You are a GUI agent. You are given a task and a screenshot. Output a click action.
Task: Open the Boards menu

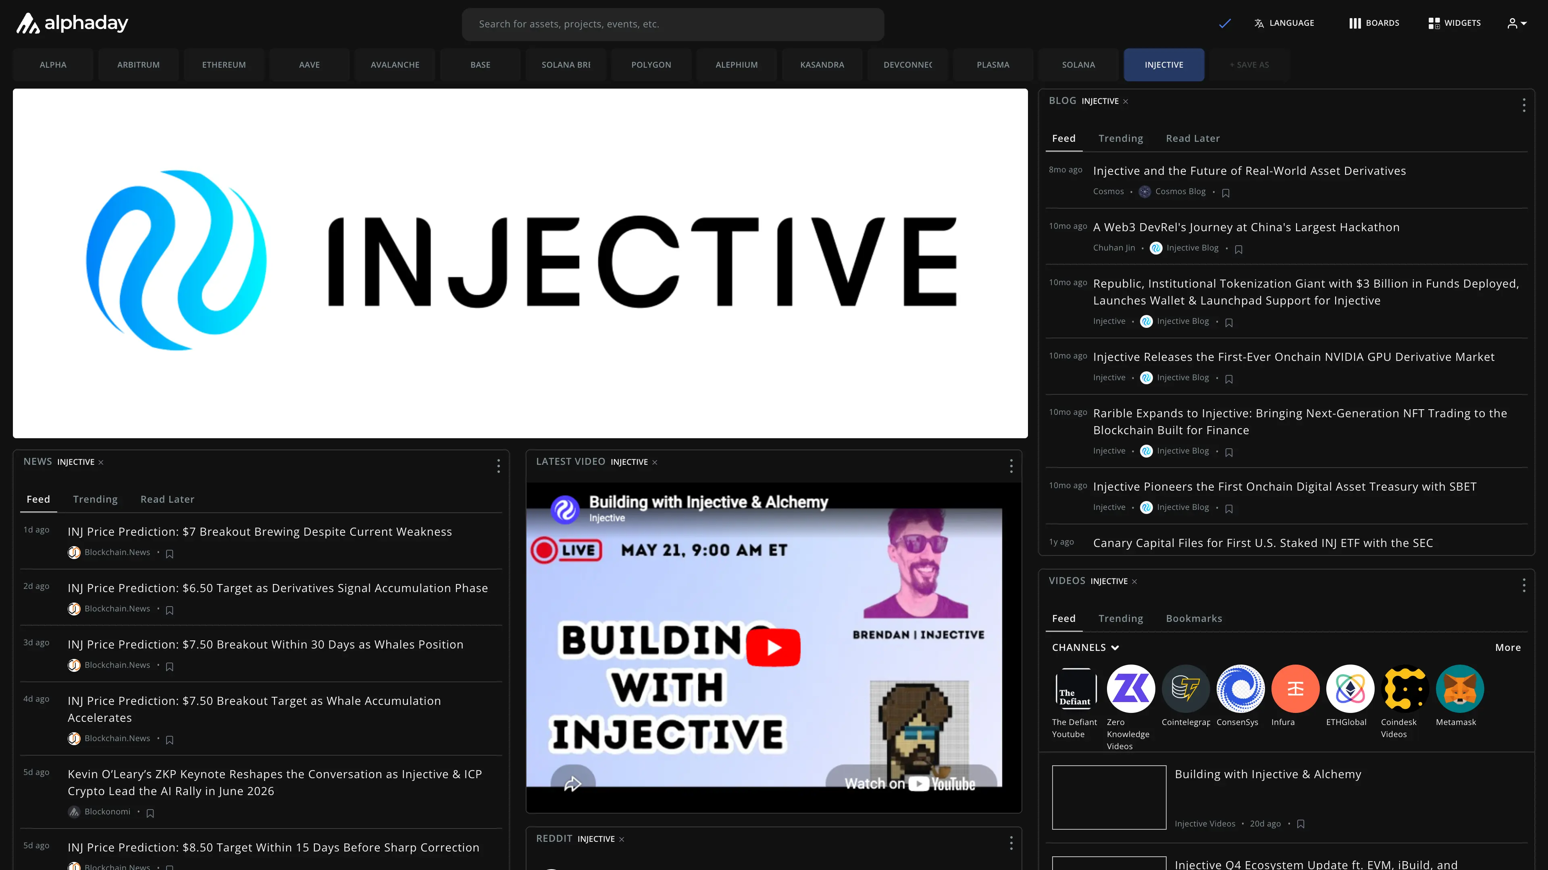[1374, 23]
